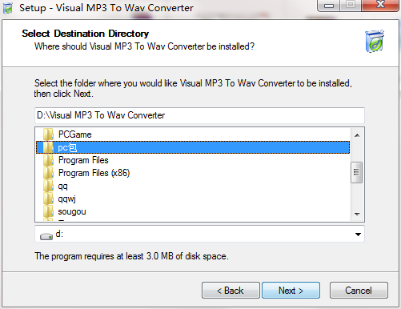
Task: Click the sougou folder icon
Action: (48, 211)
